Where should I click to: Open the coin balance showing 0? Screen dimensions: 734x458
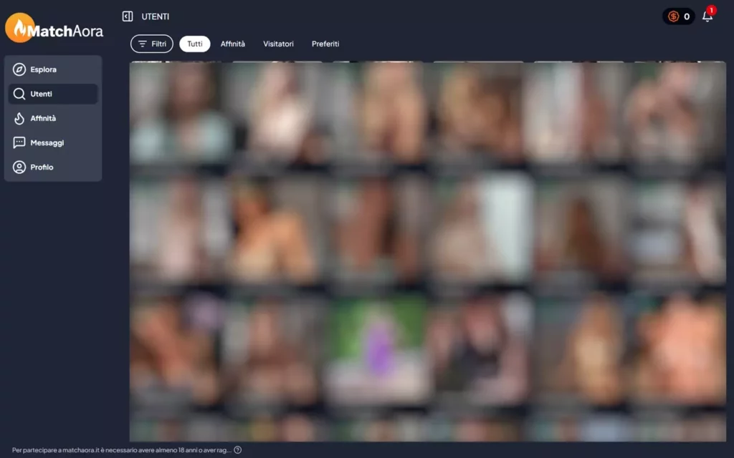[x=678, y=16]
